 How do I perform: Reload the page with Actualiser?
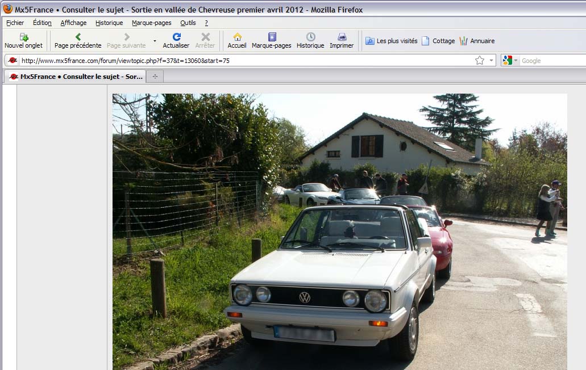176,41
